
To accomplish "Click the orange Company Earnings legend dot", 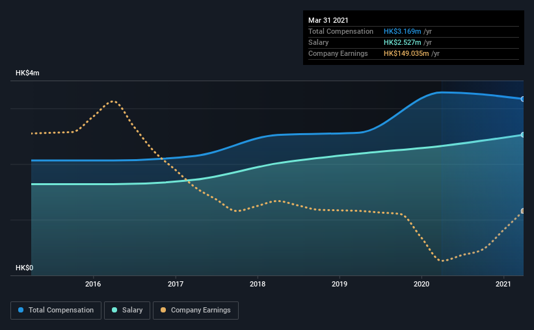I will [163, 310].
